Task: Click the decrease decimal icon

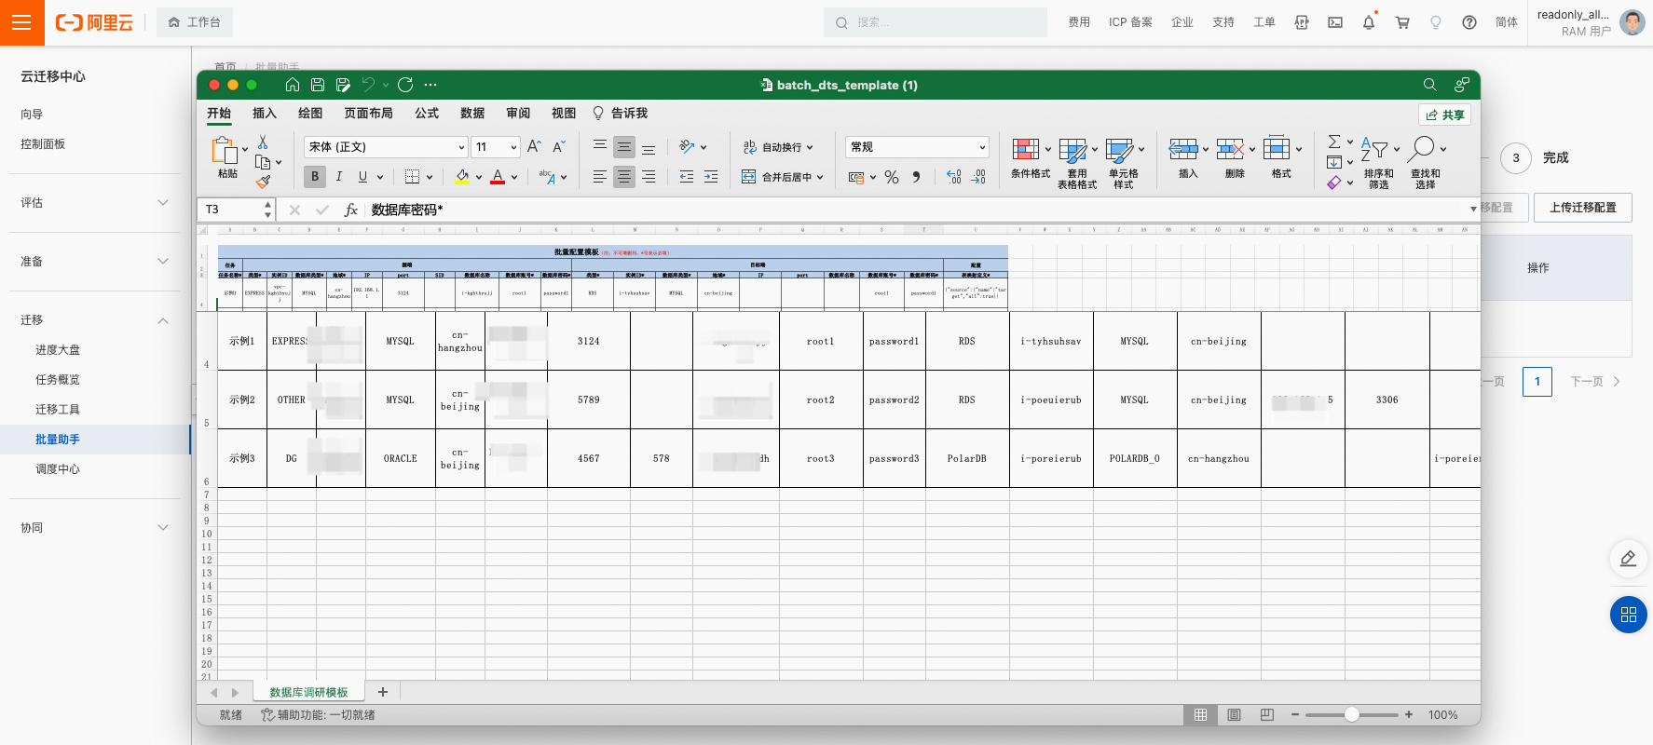Action: (977, 177)
